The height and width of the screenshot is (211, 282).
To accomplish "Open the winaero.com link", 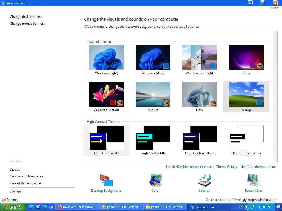I will coord(262,200).
